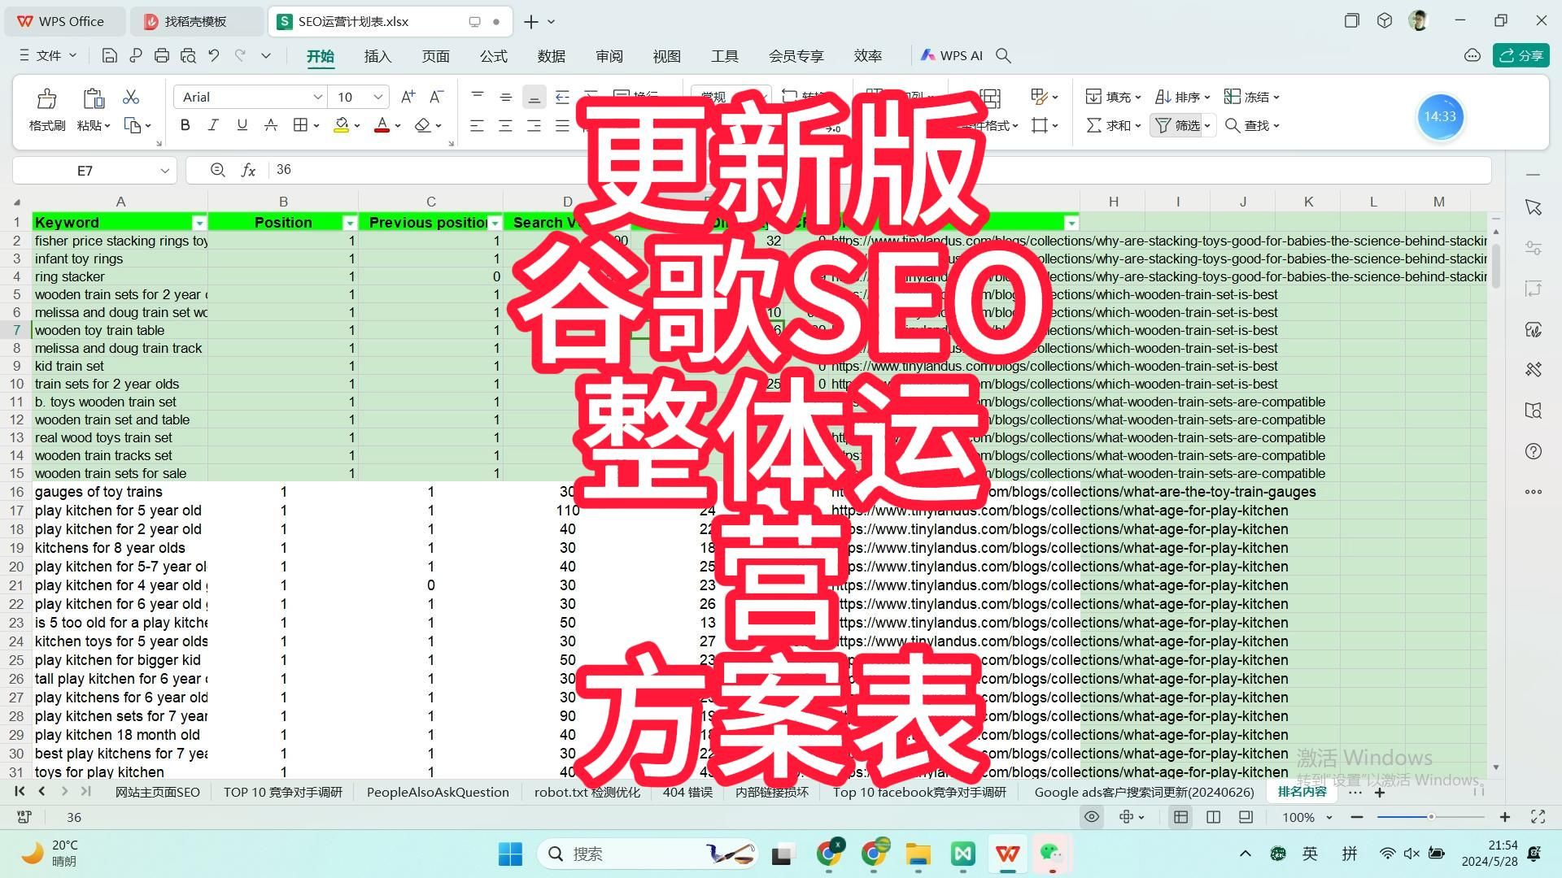1562x878 pixels.
Task: Select the Borders icon in toolbar
Action: coord(300,125)
